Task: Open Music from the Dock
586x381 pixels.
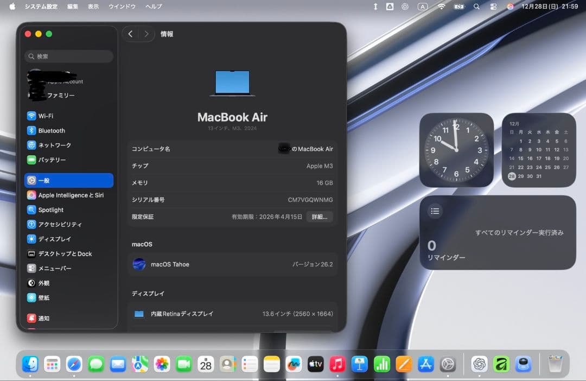Action: pos(337,364)
